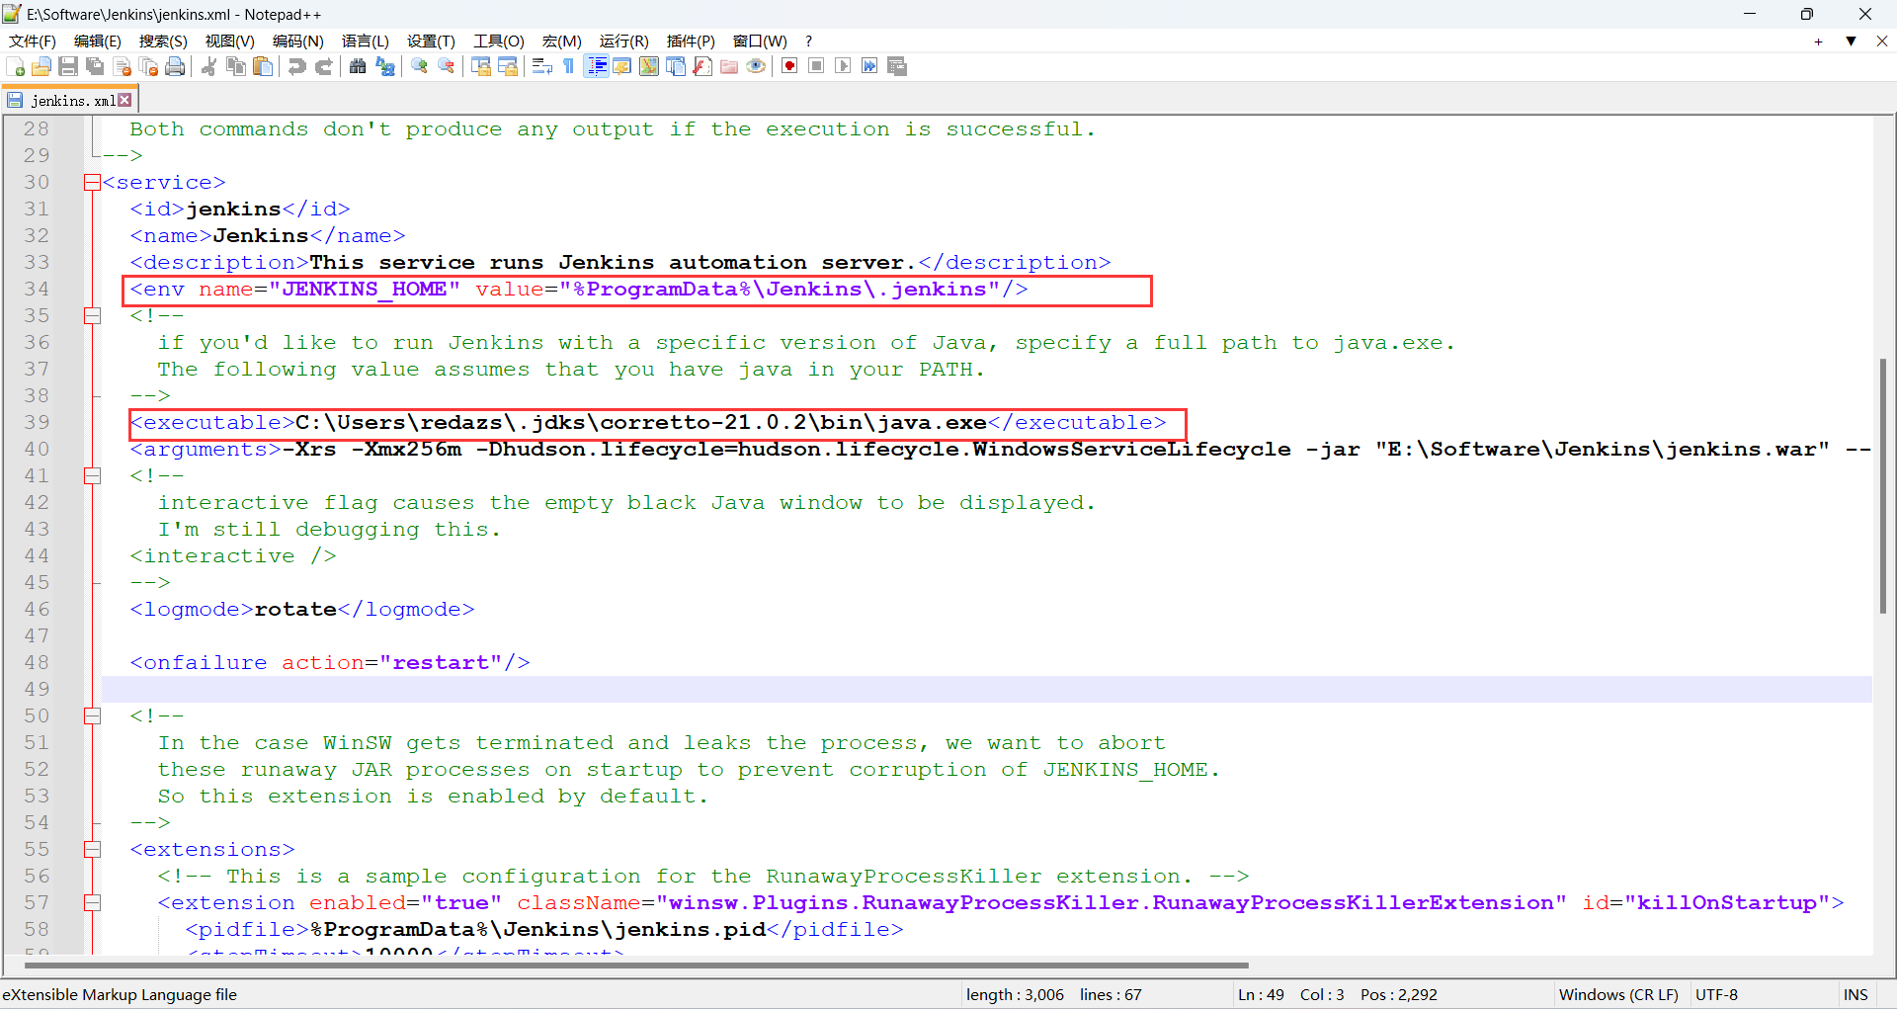Open a file using the folder toolbar icon
This screenshot has width=1897, height=1009.
pos(41,66)
